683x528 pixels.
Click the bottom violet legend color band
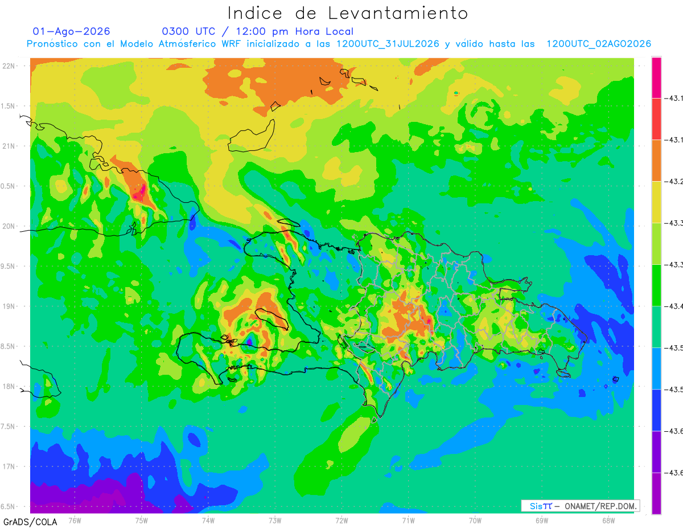click(x=656, y=493)
